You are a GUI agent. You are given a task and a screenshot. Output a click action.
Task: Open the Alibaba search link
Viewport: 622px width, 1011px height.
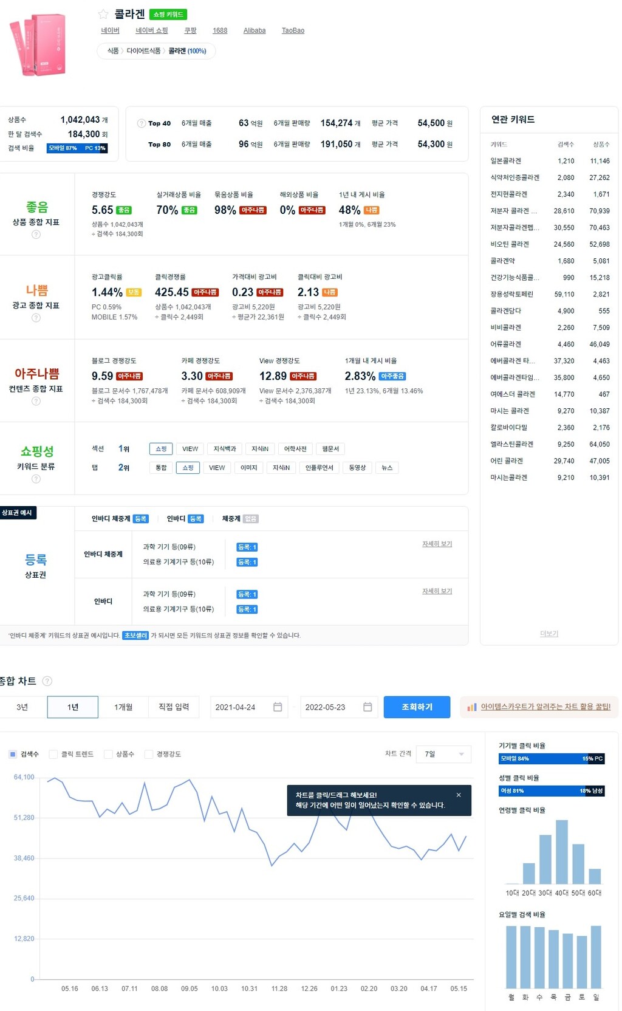(x=255, y=30)
